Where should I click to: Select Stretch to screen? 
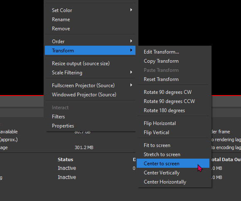tap(173, 154)
